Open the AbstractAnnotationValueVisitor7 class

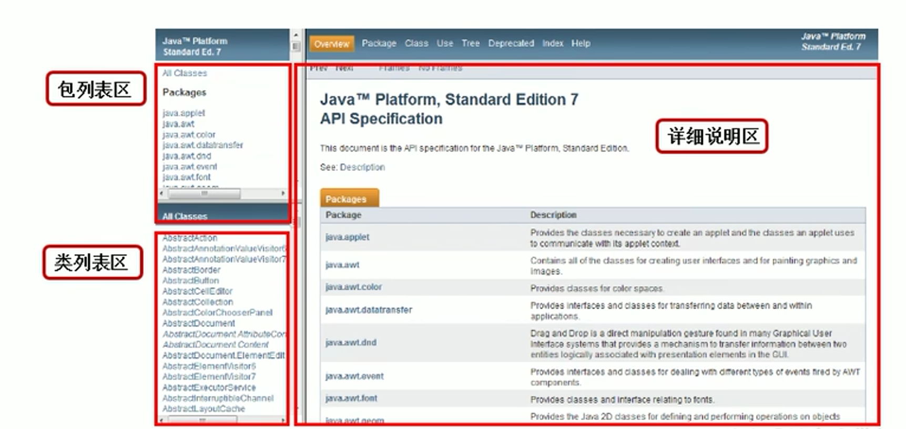(223, 259)
